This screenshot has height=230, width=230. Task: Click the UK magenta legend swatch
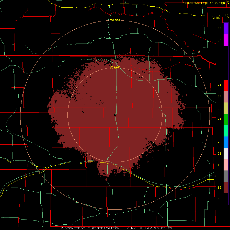click(226, 40)
